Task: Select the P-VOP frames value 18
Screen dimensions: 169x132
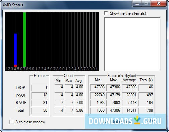Action: tap(40, 95)
